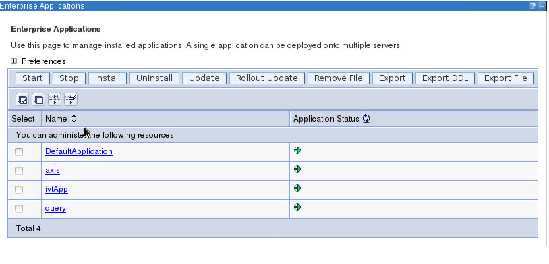549x264 pixels.
Task: Click the Enterprise Applications title bar text
Action: click(x=42, y=6)
